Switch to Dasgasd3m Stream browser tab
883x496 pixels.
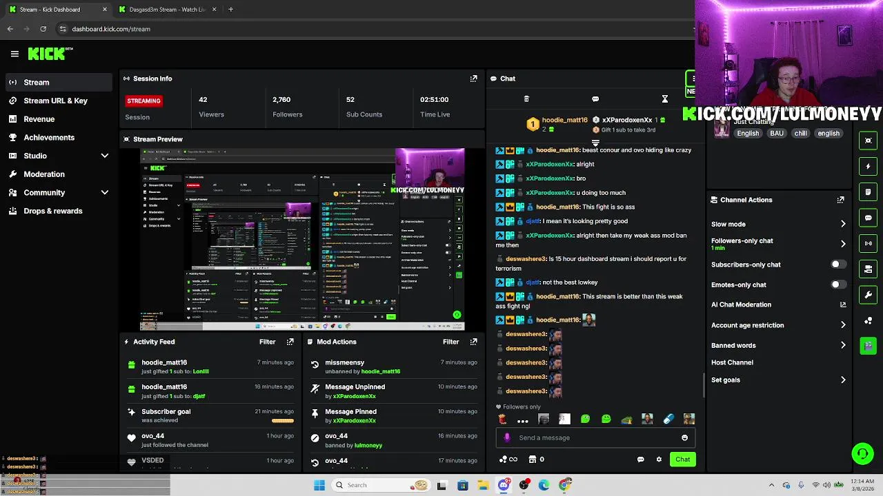pyautogui.click(x=168, y=10)
